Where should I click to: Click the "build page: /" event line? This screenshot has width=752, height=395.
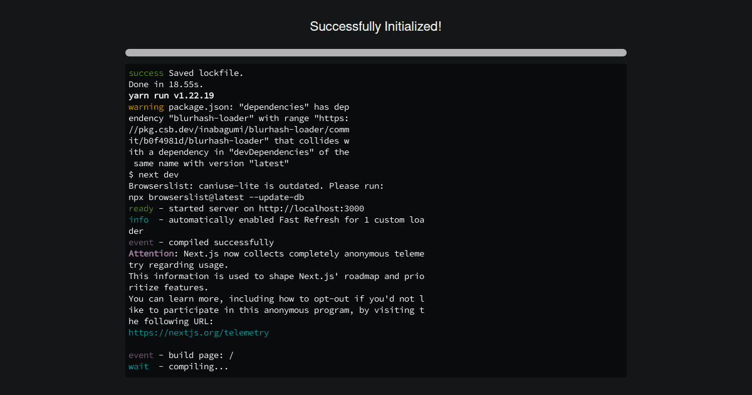[x=201, y=355]
